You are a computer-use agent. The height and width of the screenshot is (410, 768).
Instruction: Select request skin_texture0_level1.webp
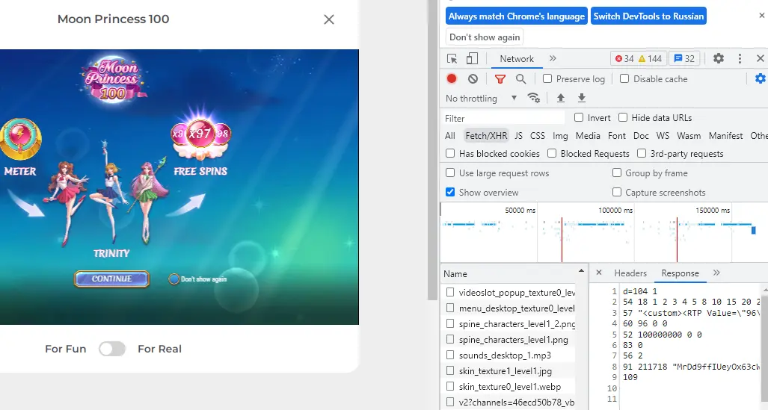510,387
